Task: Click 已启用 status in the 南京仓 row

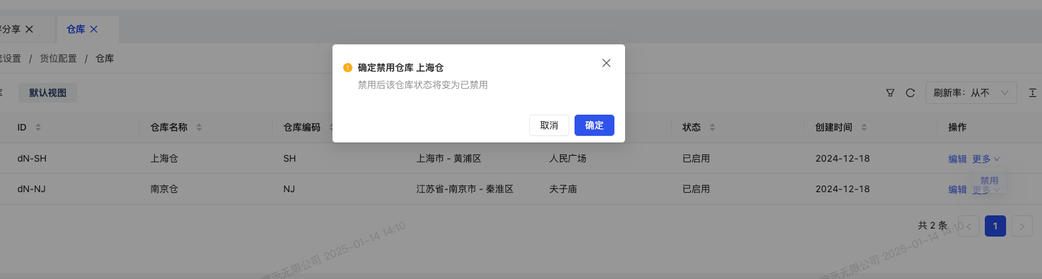Action: [696, 190]
